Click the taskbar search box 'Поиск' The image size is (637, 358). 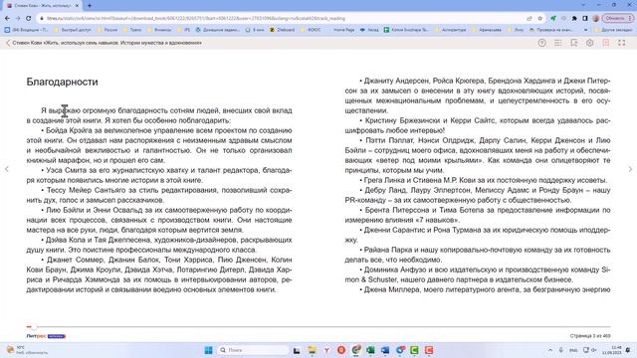tap(253, 350)
